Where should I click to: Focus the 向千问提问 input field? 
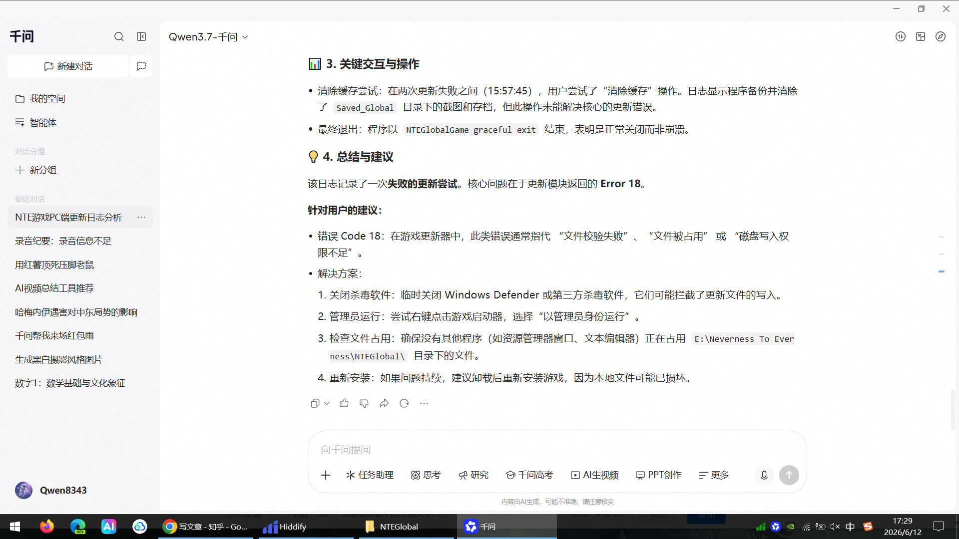tap(557, 450)
